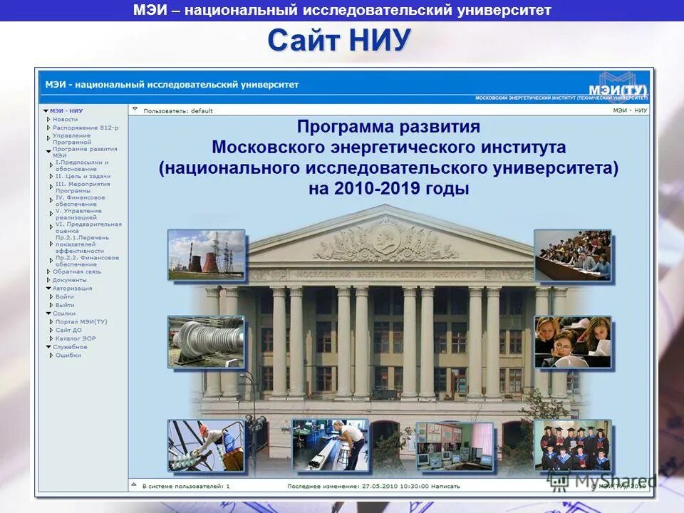Image resolution: width=684 pixels, height=513 pixels.
Task: Open Документы item
Action: pos(70,280)
